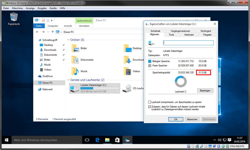This screenshot has width=250, height=150.
Task: Switch to the Ansicht ribbon tab
Action: 68,26
